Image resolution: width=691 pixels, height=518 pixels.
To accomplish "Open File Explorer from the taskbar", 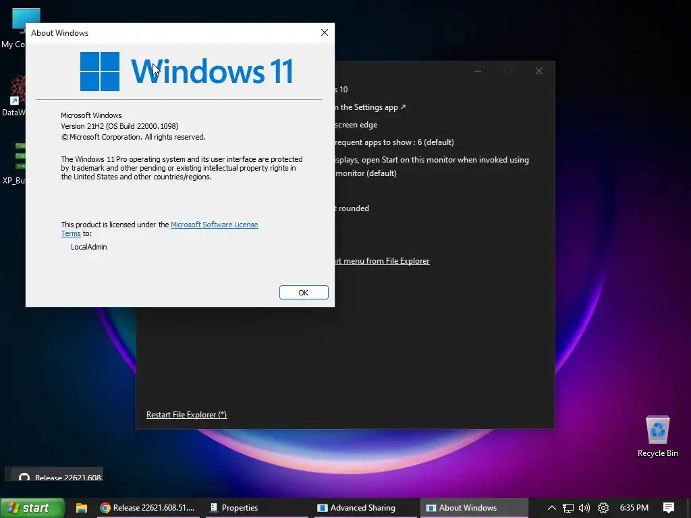I will click(x=81, y=508).
